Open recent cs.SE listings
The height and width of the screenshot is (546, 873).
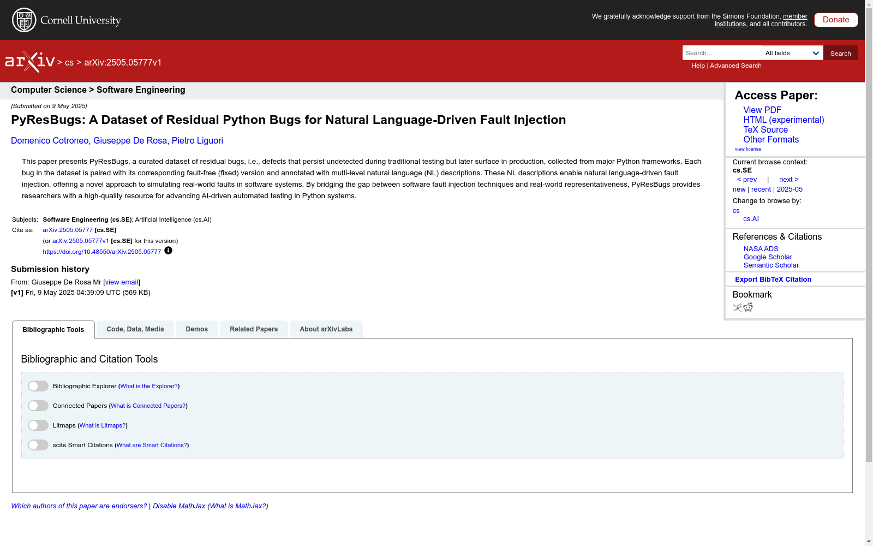click(x=761, y=189)
